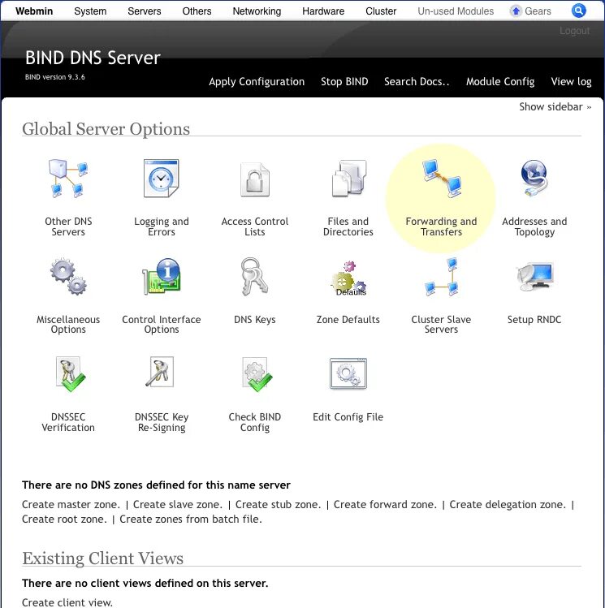Click Create stub zone link
The height and width of the screenshot is (608, 605).
point(278,504)
